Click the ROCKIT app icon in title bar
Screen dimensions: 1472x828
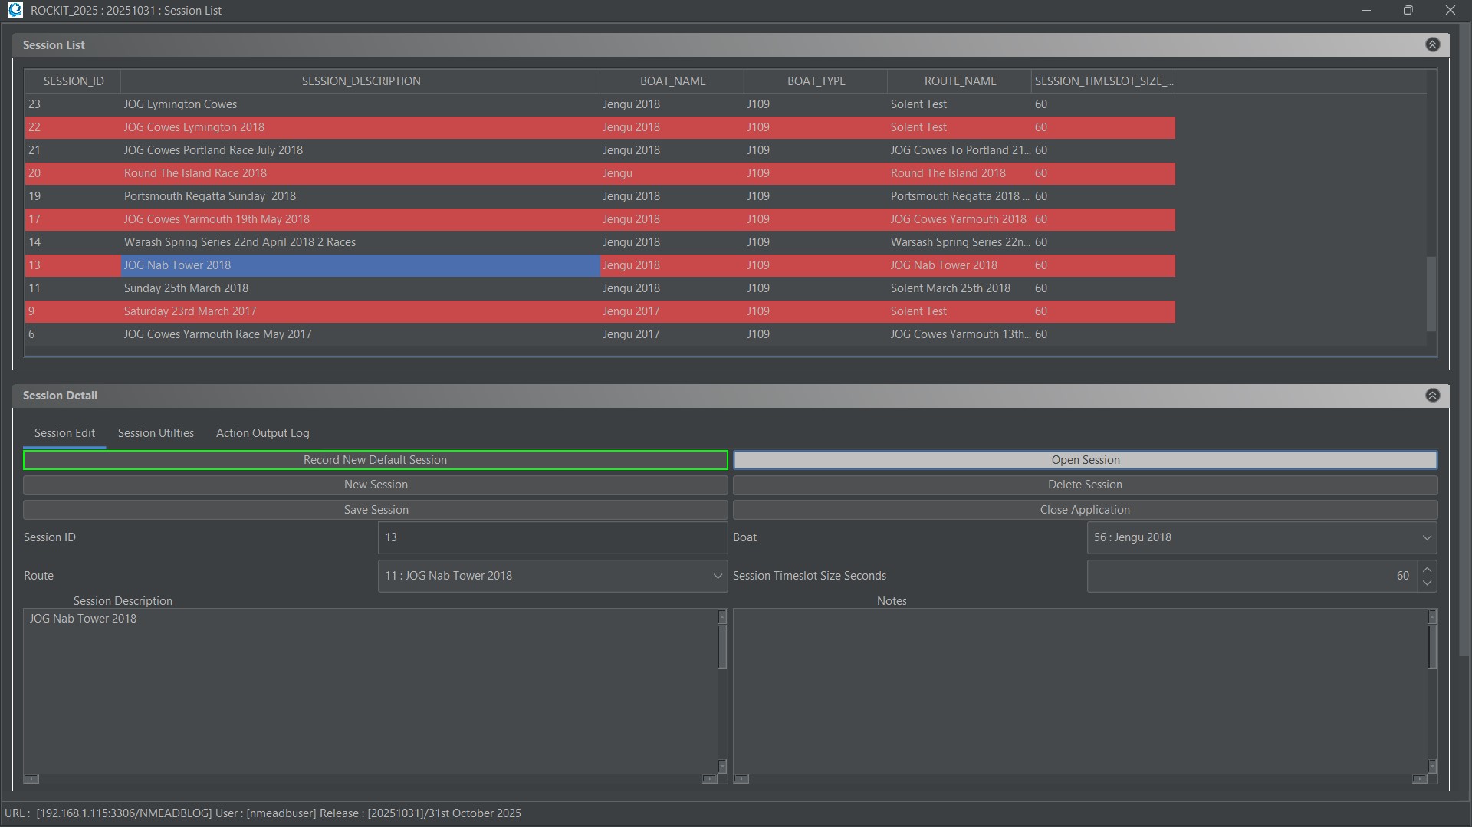tap(15, 10)
